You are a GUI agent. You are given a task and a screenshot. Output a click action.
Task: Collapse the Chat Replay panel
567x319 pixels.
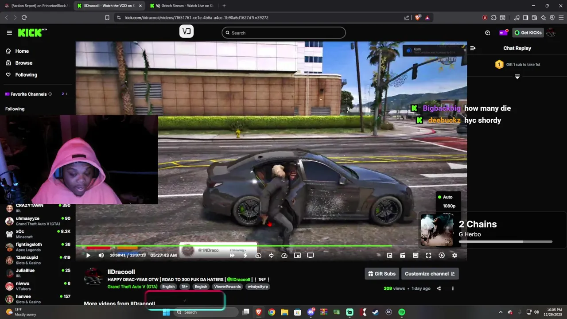click(473, 48)
